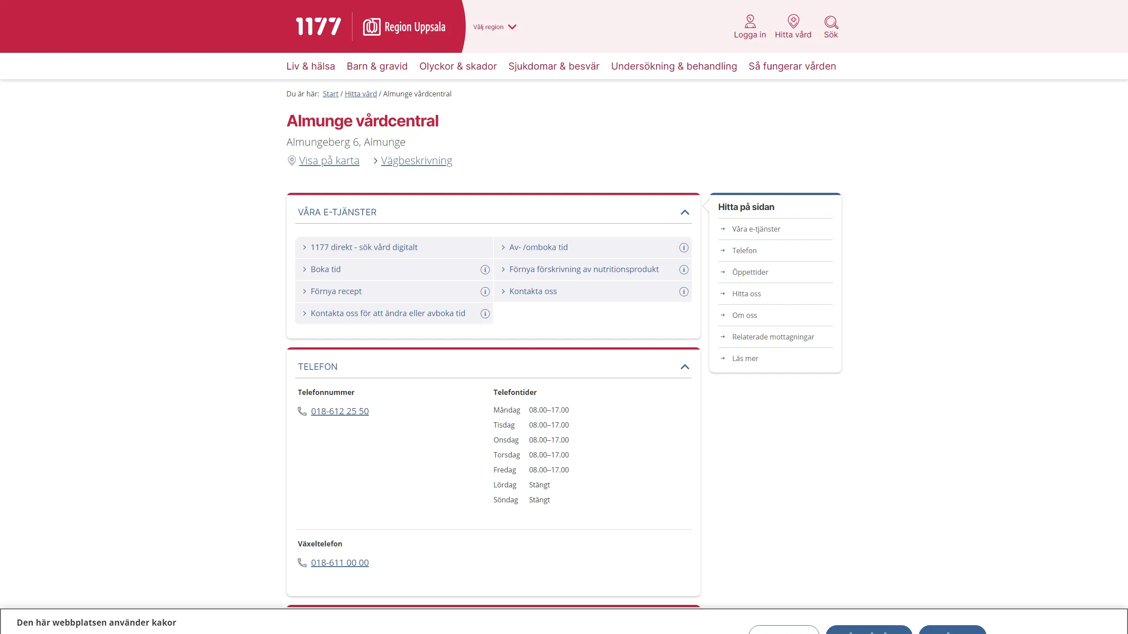
Task: Jump to Hitta oss in sidebar
Action: [x=775, y=294]
